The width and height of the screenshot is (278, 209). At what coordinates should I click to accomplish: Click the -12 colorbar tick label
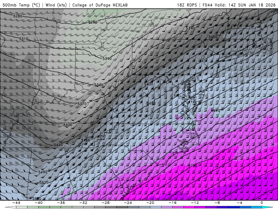tap(195, 203)
